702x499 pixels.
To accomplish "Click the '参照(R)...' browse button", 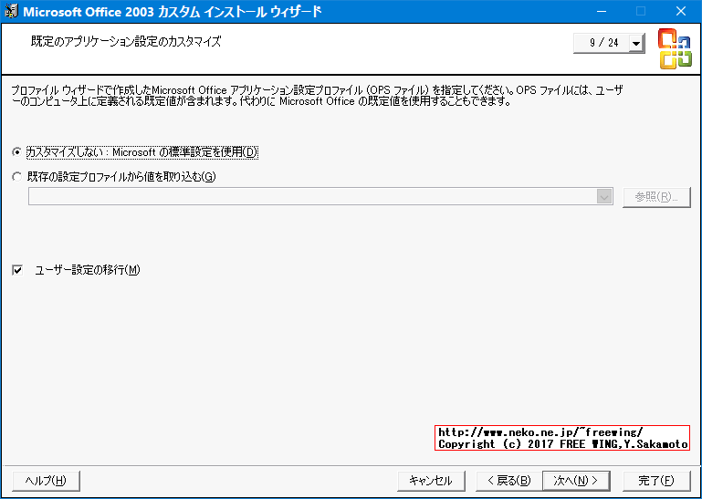I will [x=656, y=197].
